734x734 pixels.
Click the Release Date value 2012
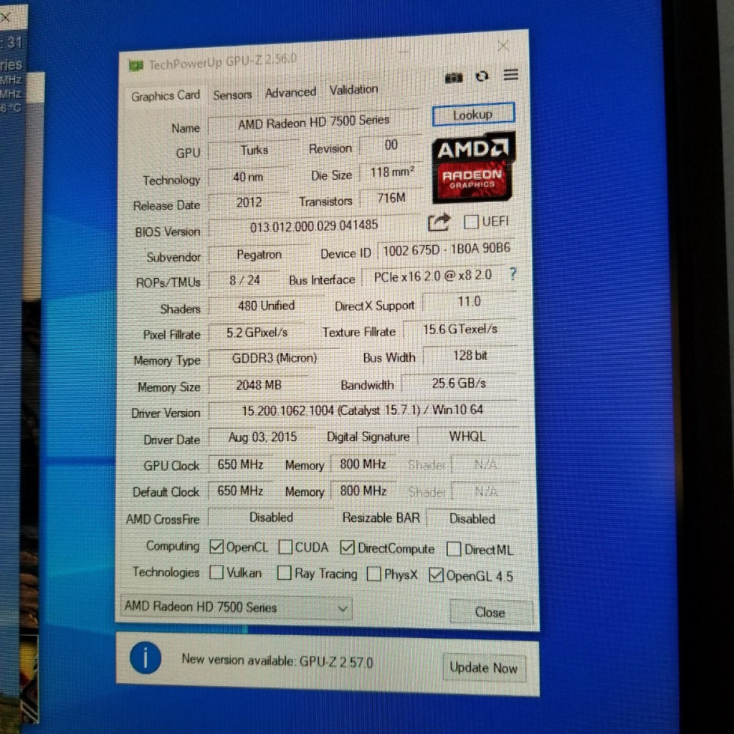[x=249, y=202]
